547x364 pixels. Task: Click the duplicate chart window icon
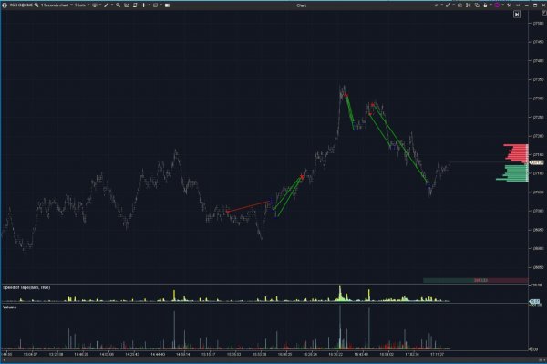click(477, 5)
